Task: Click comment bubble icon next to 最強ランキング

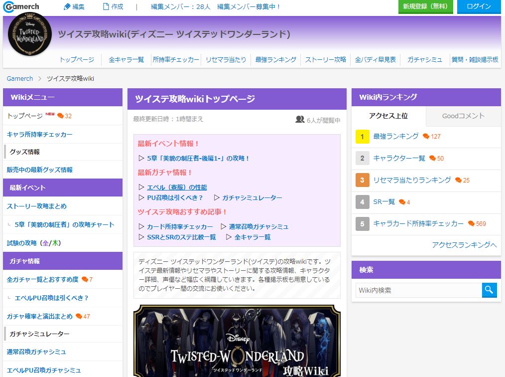Action: (426, 137)
